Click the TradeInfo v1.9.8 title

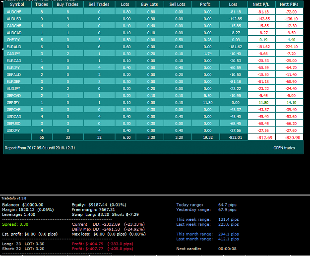14,198
